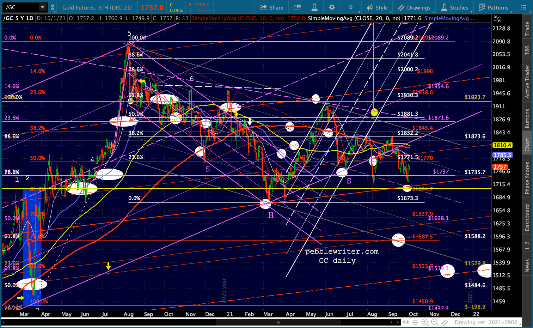Viewport: 533px width, 328px height.
Task: Open the News side tab
Action: [527, 266]
